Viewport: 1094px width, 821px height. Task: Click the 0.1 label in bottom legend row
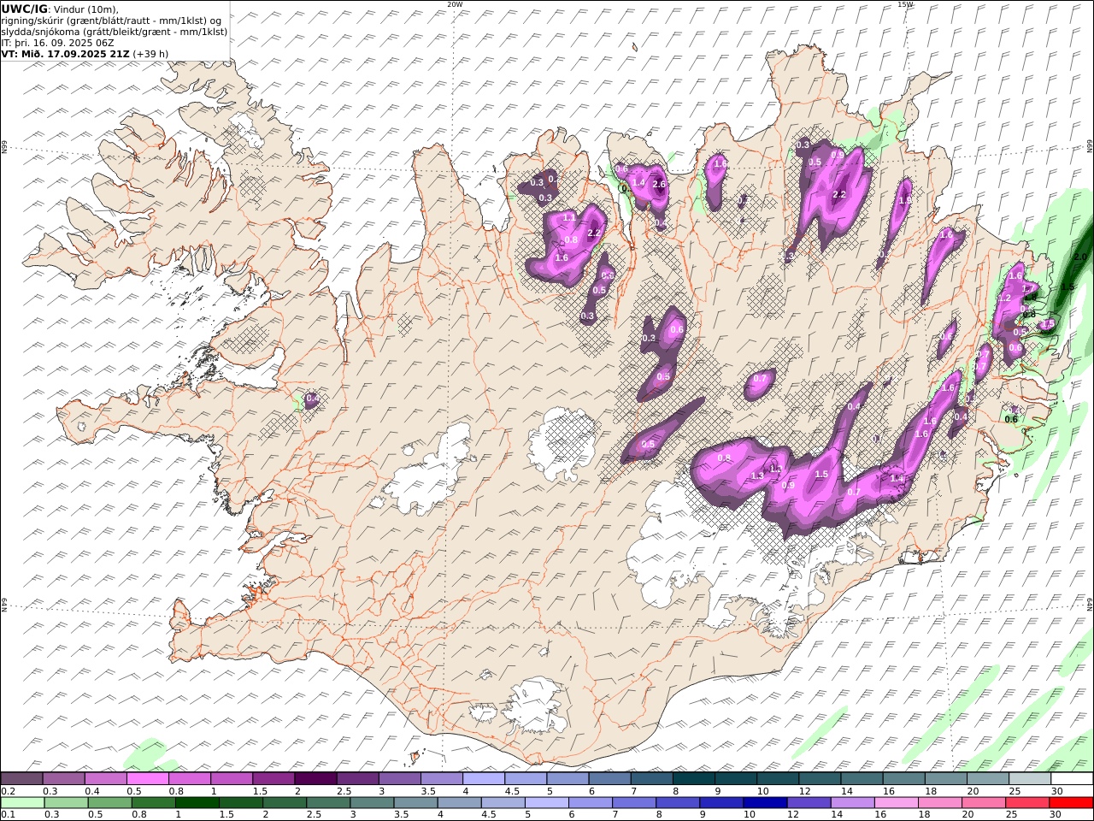point(7,815)
